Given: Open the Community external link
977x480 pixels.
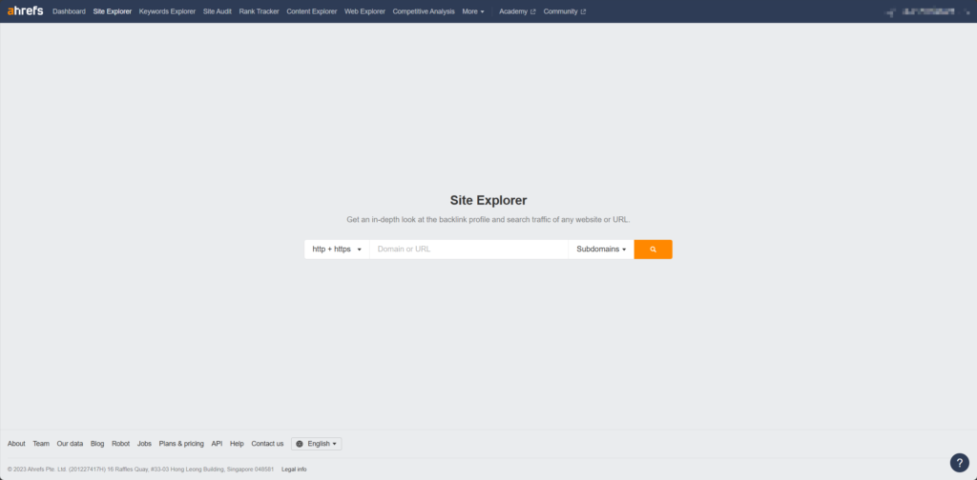Looking at the screenshot, I should coord(565,11).
